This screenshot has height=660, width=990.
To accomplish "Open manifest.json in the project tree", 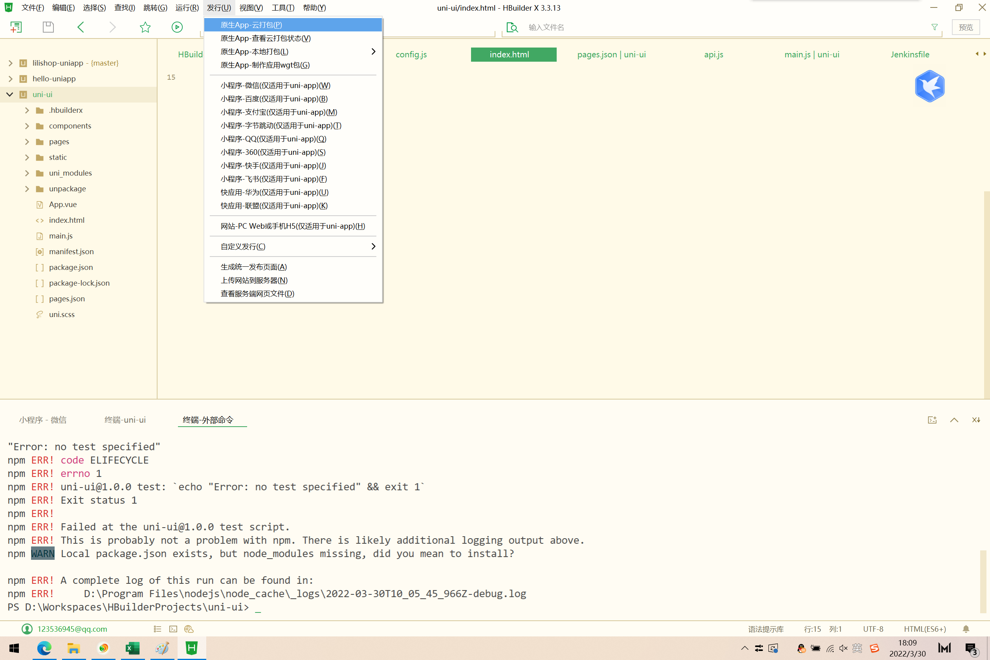I will [x=71, y=252].
